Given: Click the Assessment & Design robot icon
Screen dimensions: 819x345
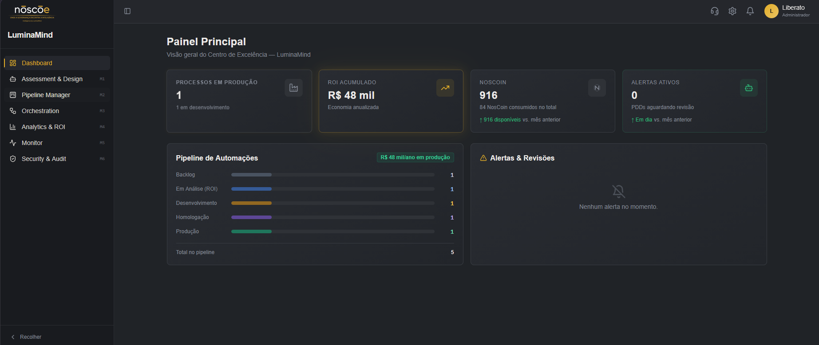Looking at the screenshot, I should coord(13,79).
